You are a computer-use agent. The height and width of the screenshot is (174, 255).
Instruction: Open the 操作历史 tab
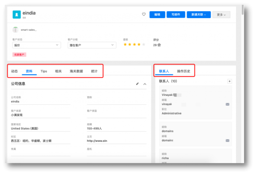pyautogui.click(x=183, y=71)
